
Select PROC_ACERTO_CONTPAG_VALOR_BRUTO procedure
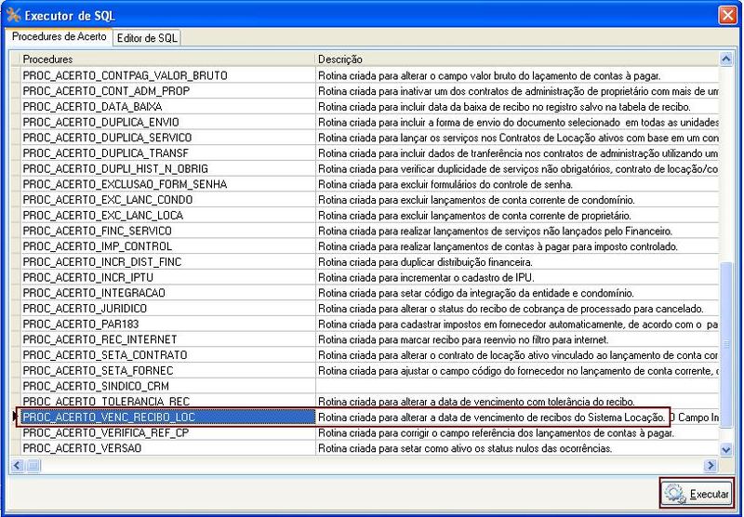tap(167, 74)
